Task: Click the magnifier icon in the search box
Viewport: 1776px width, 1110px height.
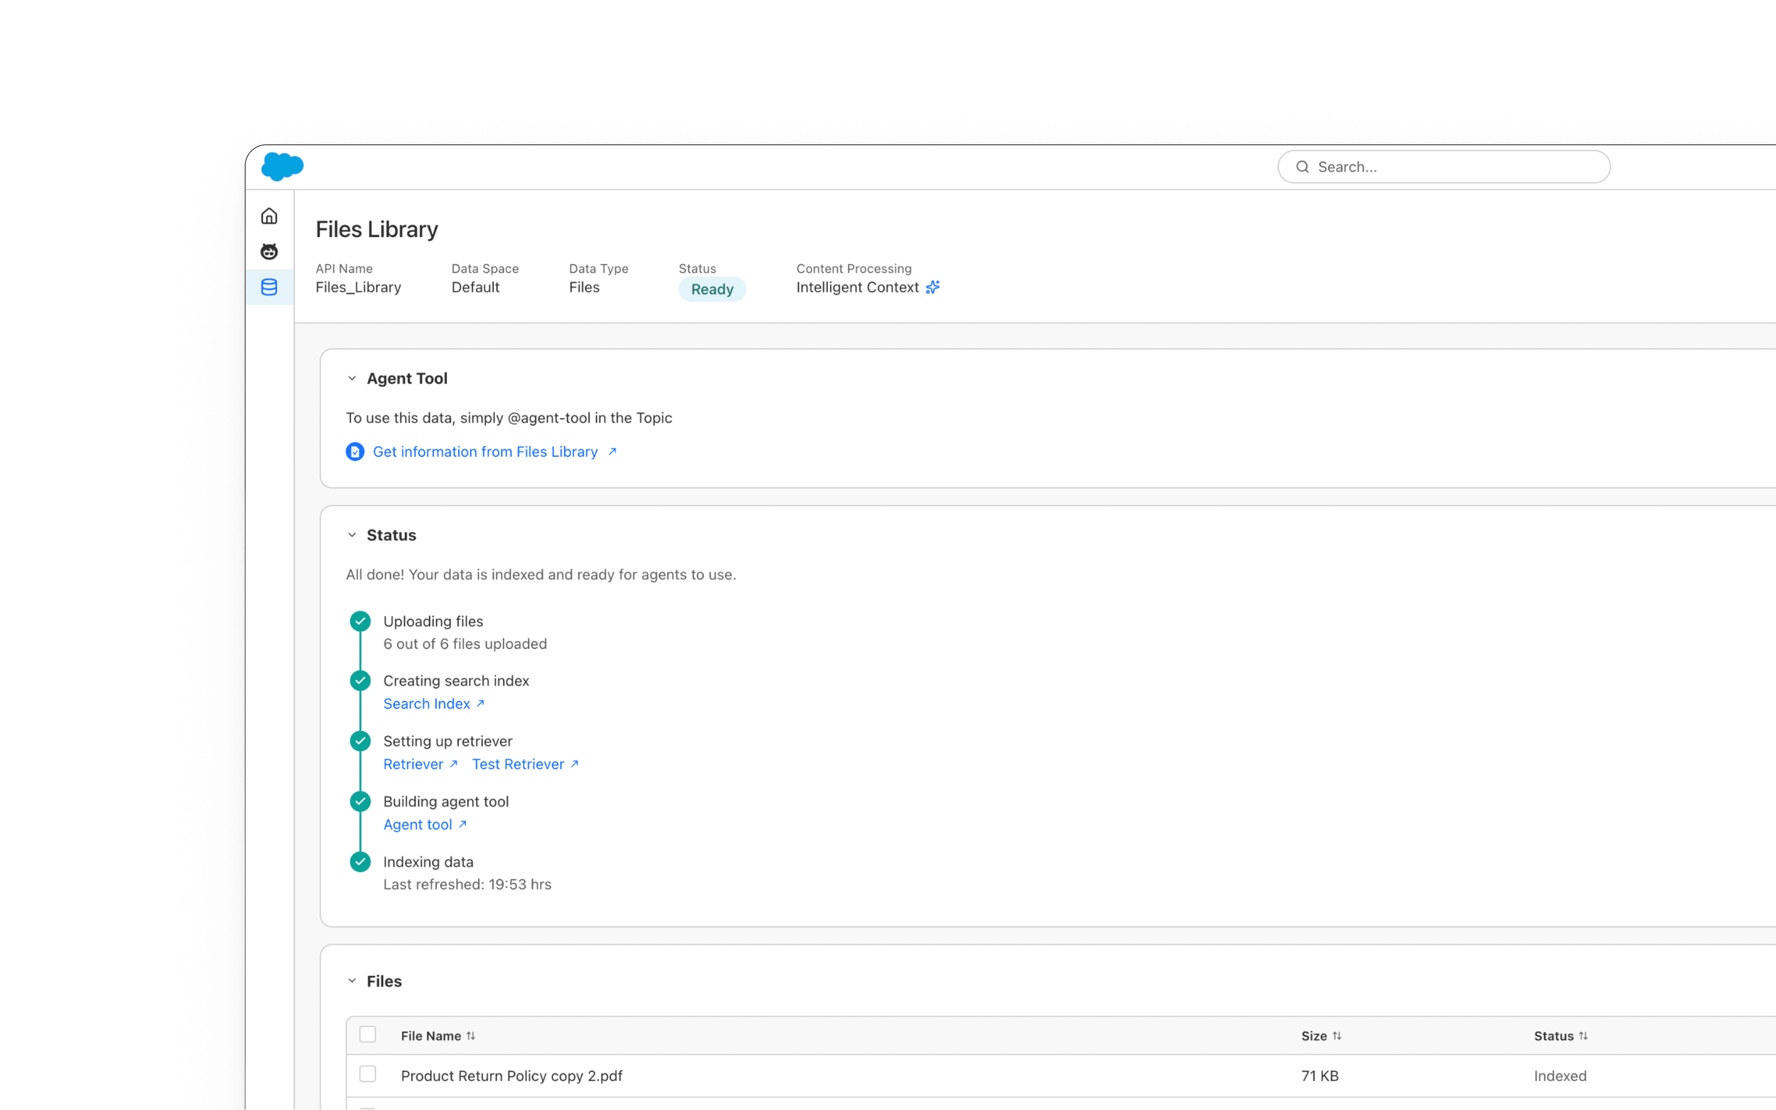Action: [x=1302, y=166]
